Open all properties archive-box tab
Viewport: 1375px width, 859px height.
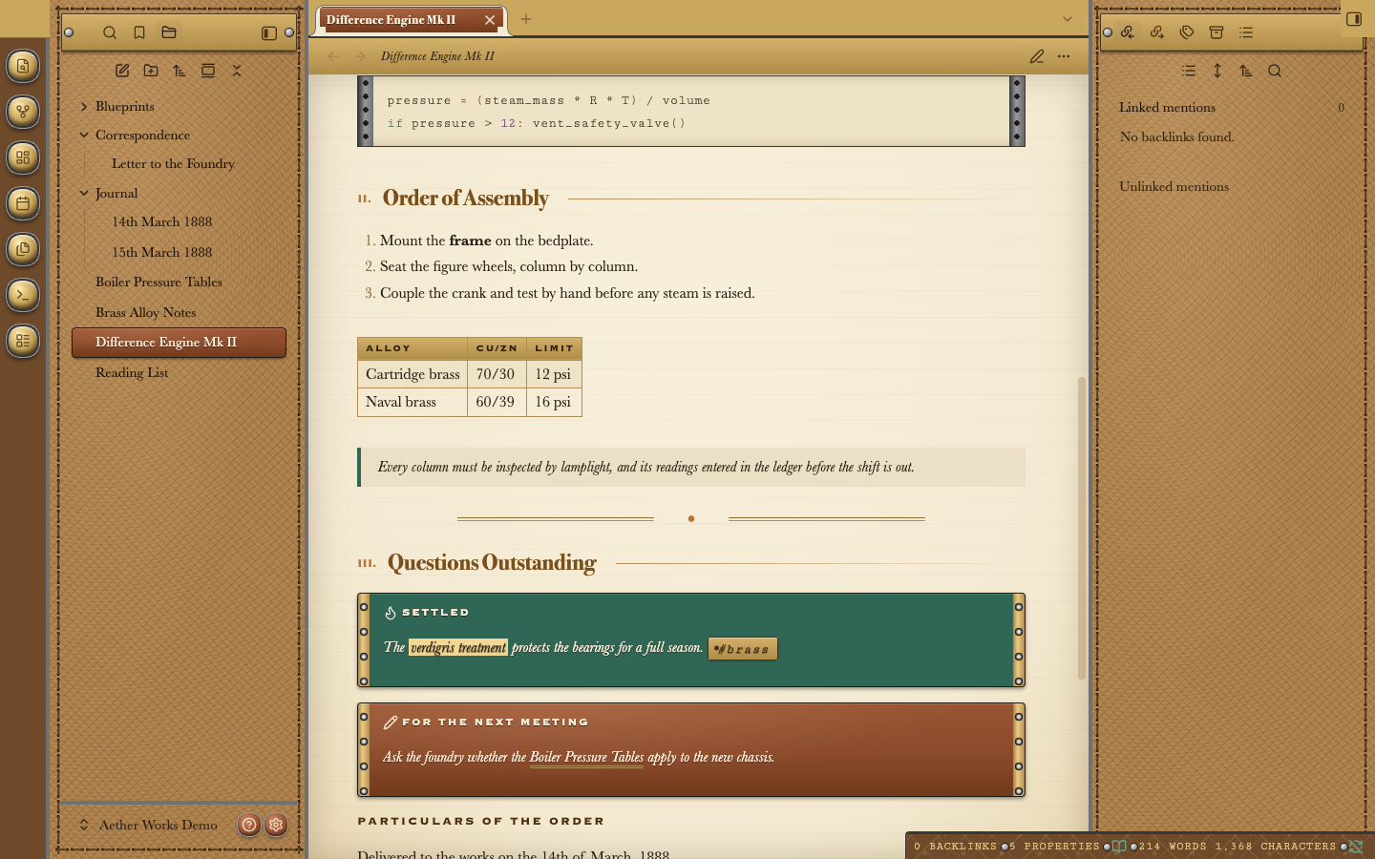1216,32
